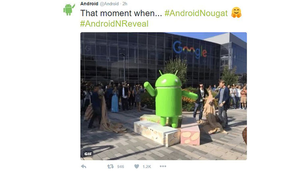Open the three-dot more options menu
The image size is (308, 173).
[163, 166]
